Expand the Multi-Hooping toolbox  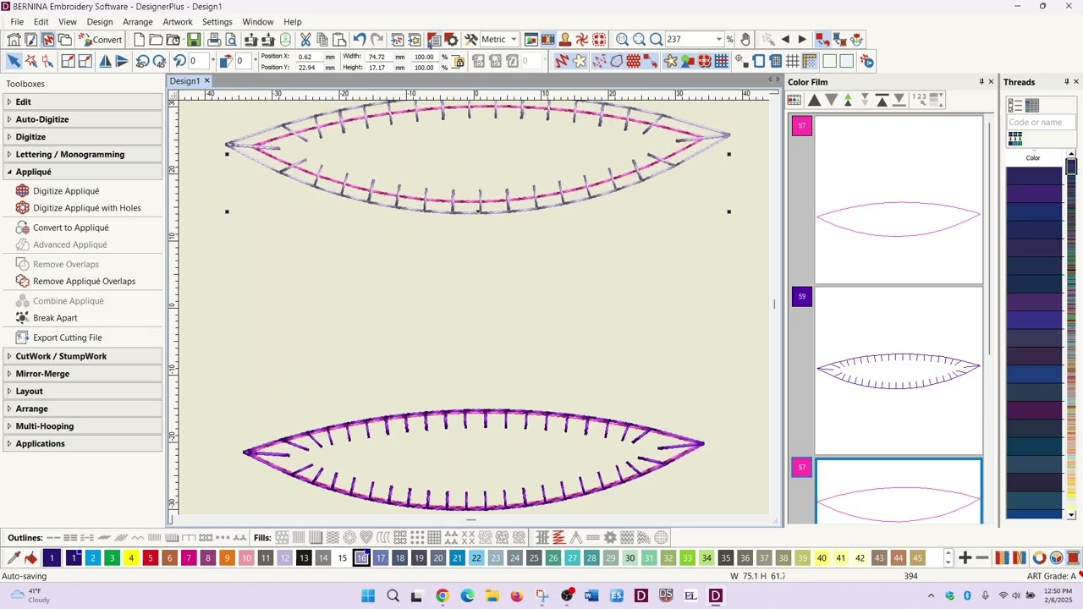coord(82,426)
